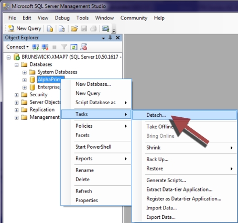Open the Tools menu
Viewport: 238px width, 223px height.
click(82, 18)
